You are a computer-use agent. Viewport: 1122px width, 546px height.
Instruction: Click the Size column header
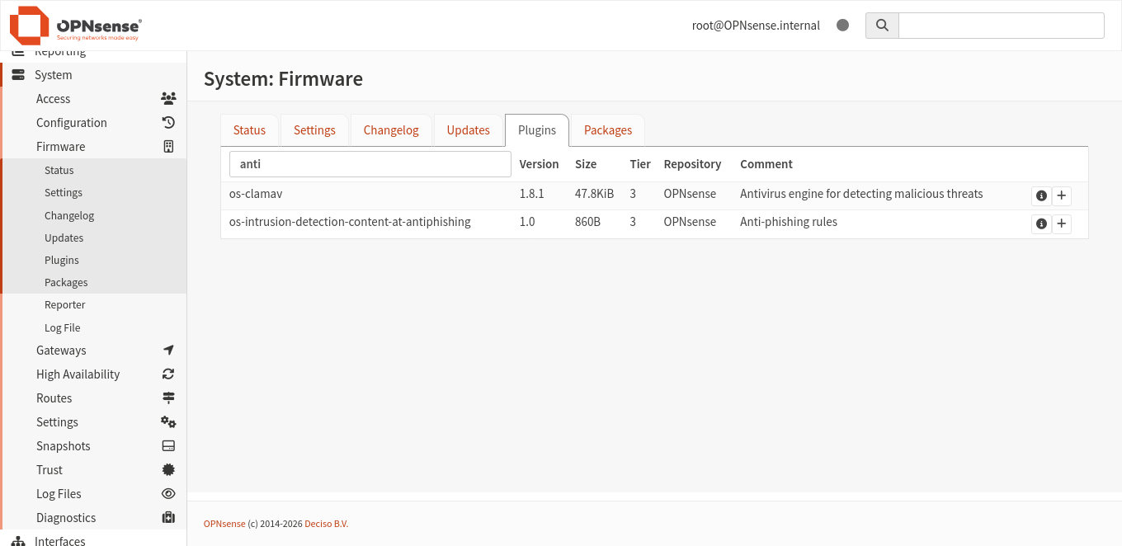coord(586,164)
